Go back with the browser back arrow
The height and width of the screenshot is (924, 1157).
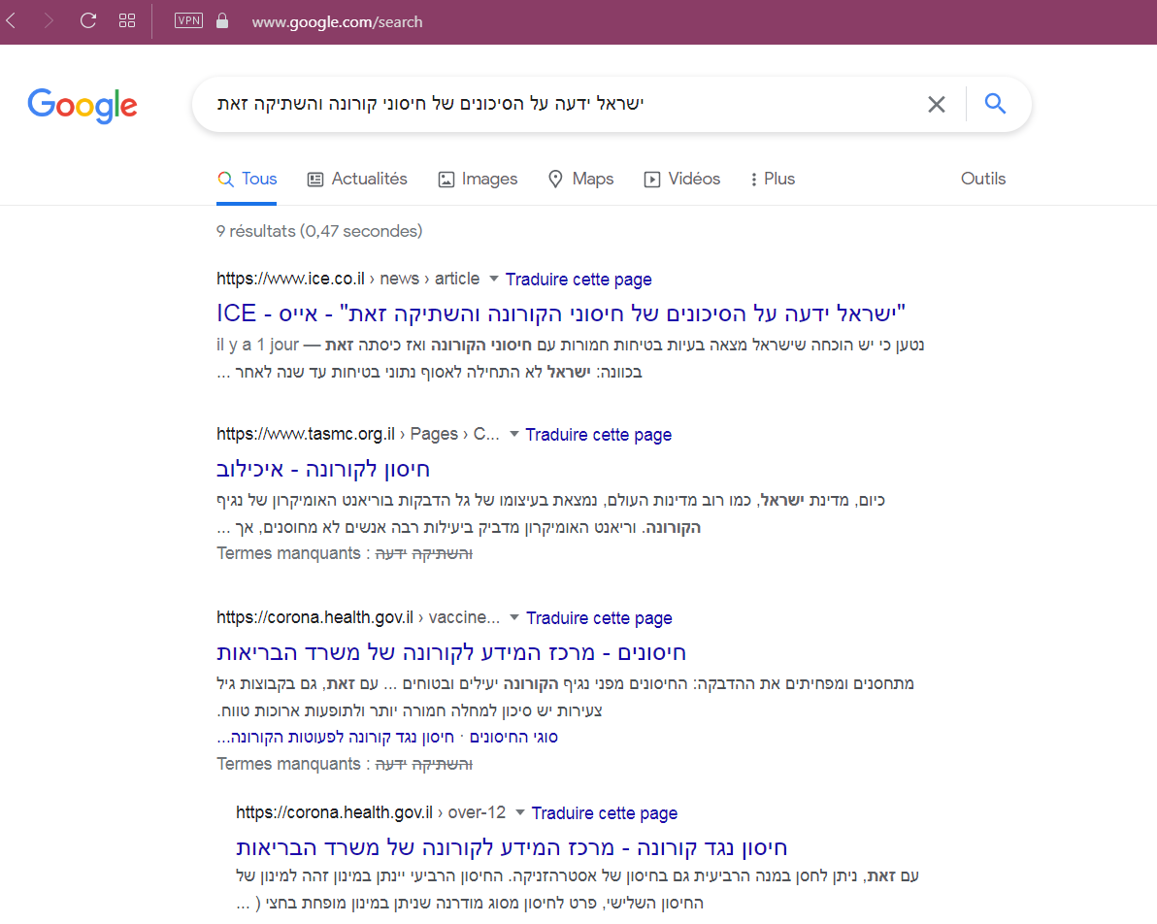point(11,20)
